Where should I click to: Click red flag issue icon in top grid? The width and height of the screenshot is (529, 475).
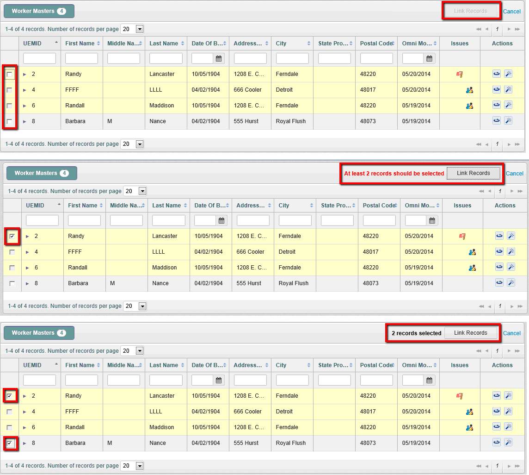tap(460, 74)
